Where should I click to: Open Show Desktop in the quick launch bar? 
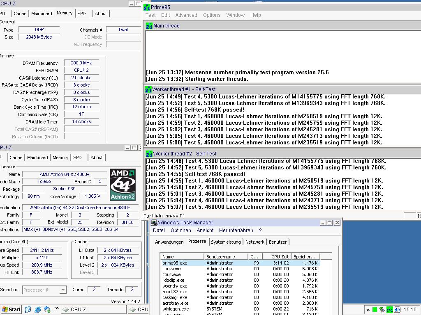(28, 310)
